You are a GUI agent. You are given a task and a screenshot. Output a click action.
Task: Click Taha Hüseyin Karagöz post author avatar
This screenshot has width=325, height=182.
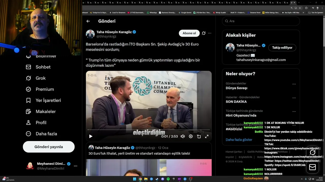click(90, 34)
